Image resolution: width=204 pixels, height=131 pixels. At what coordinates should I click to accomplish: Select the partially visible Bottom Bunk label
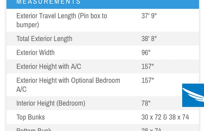pos(34,129)
